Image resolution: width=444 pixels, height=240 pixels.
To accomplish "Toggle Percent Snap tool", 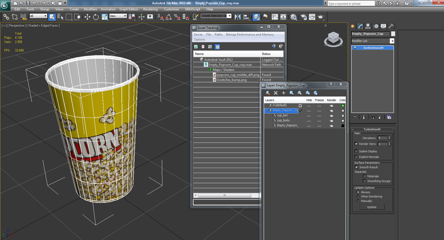I will (177, 17).
